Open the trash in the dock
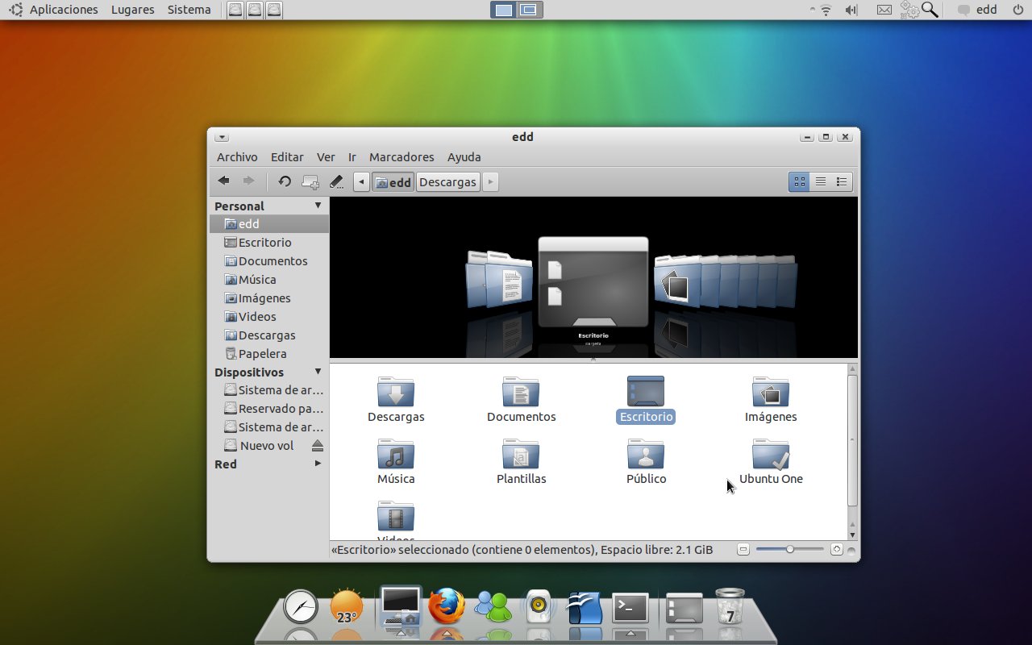1032x645 pixels. (x=730, y=606)
